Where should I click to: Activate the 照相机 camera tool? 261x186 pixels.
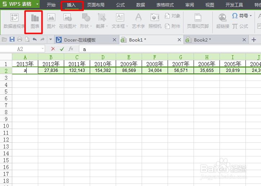click(155, 21)
